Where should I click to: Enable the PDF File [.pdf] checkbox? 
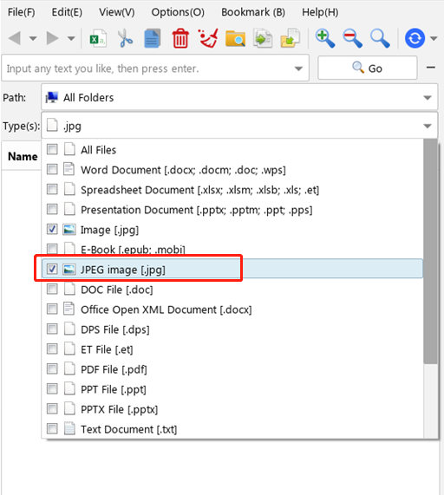click(x=52, y=368)
